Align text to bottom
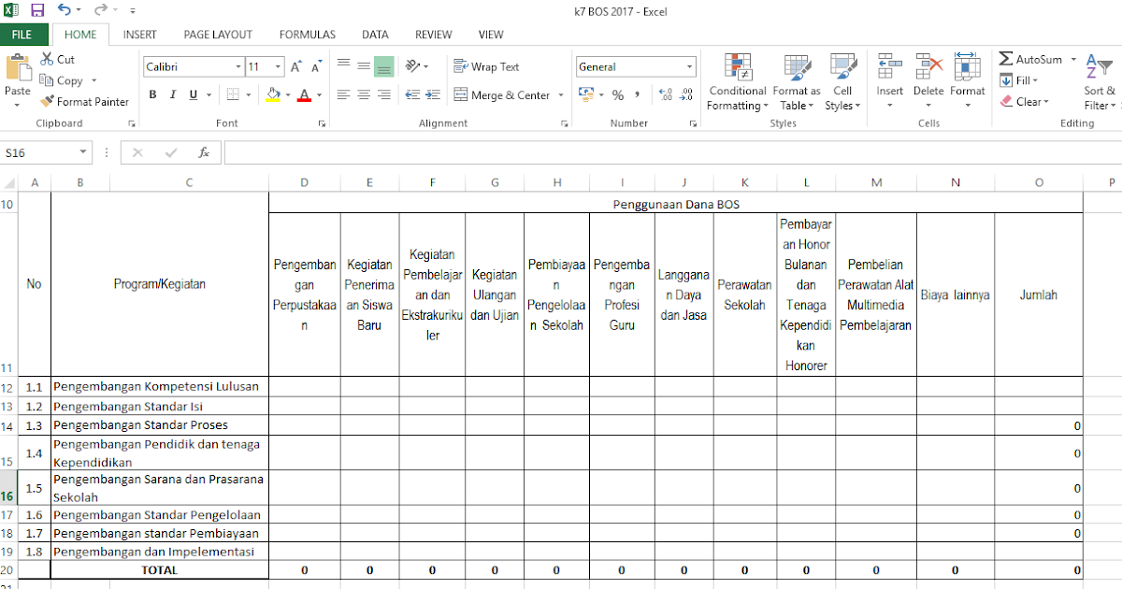This screenshot has width=1122, height=589. (383, 66)
